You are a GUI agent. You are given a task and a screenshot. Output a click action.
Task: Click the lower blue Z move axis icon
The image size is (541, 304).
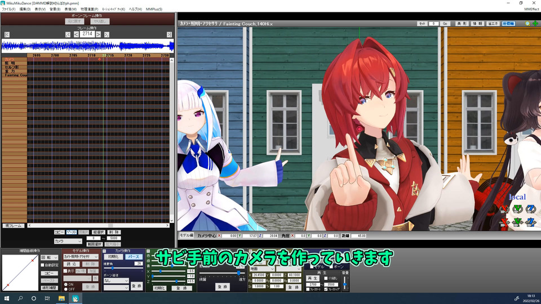point(530,222)
